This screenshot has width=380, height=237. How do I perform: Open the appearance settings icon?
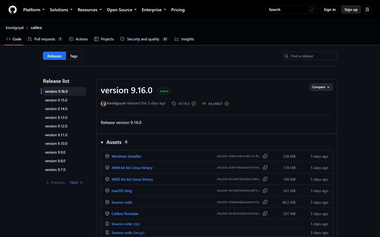pyautogui.click(x=367, y=9)
